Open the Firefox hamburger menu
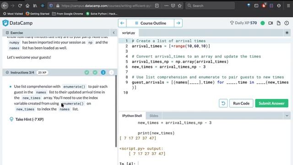Image resolution: width=293 pixels, height=165 pixels. [288, 6]
